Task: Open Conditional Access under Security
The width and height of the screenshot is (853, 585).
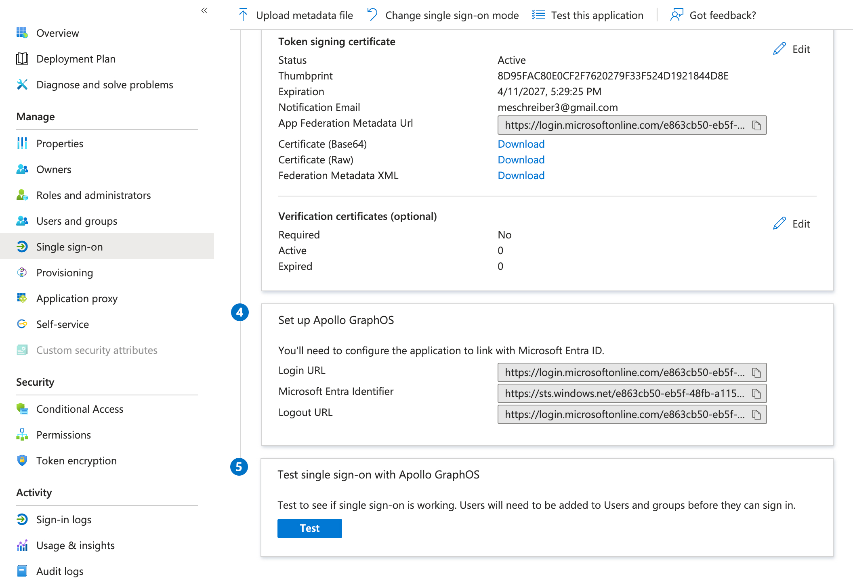Action: (x=80, y=409)
